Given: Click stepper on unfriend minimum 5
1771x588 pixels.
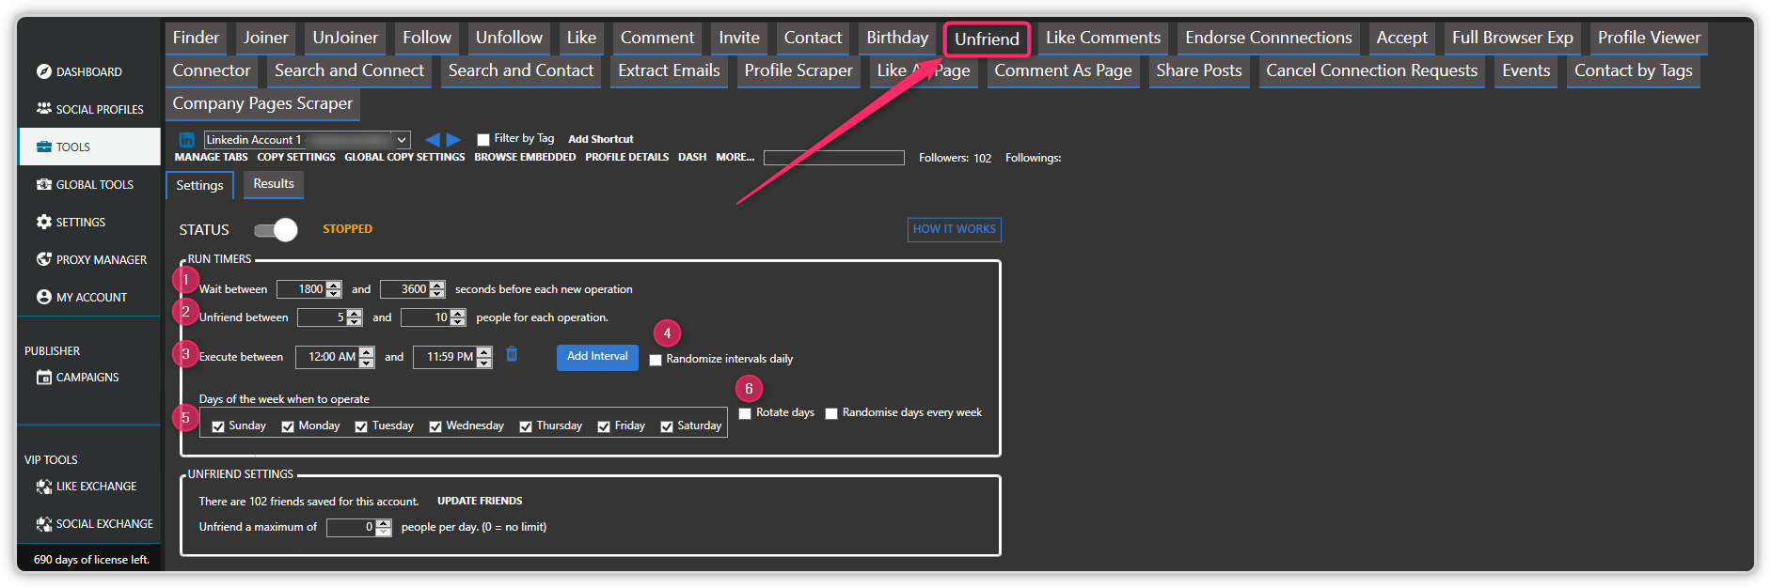Looking at the screenshot, I should [355, 317].
